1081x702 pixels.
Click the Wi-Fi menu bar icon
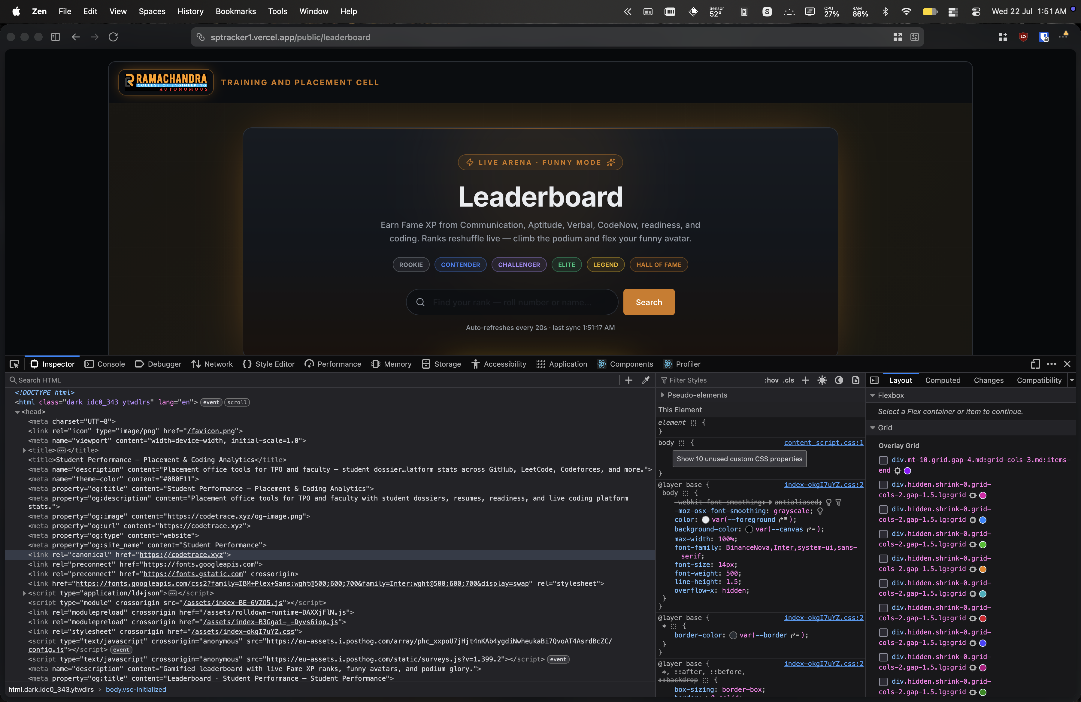tap(906, 11)
